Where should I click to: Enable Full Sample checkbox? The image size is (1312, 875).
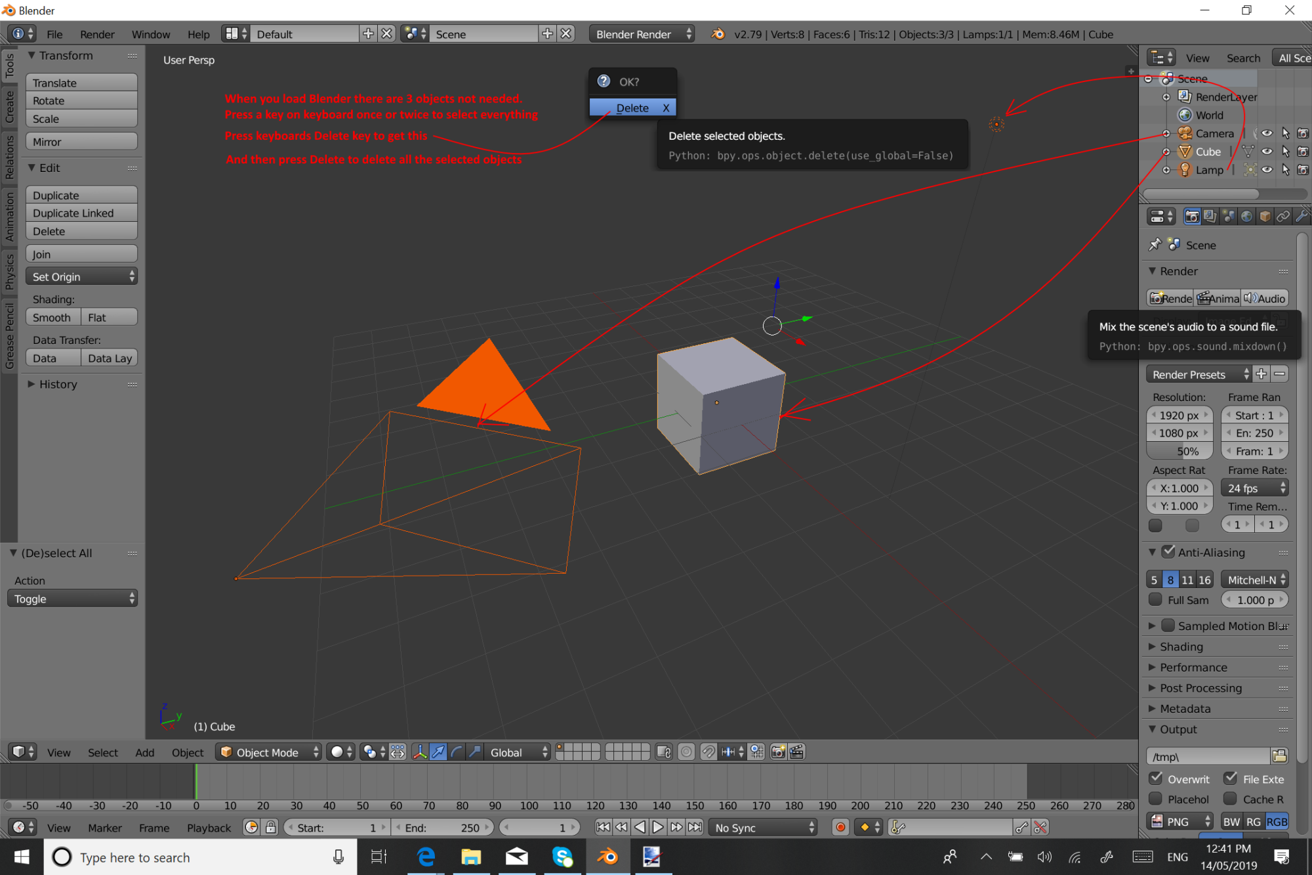(1156, 599)
